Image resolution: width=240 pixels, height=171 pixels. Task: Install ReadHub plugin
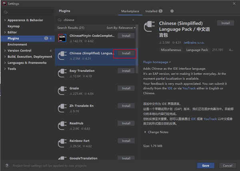pos(126,123)
